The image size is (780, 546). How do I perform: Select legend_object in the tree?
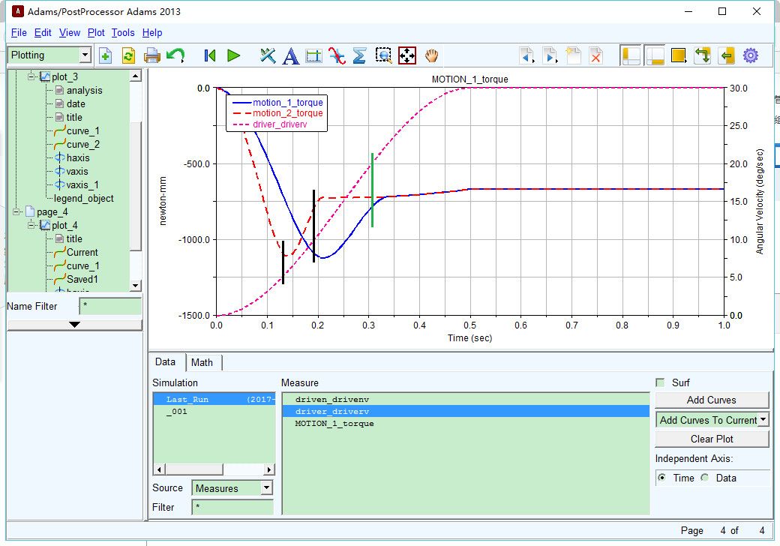83,199
